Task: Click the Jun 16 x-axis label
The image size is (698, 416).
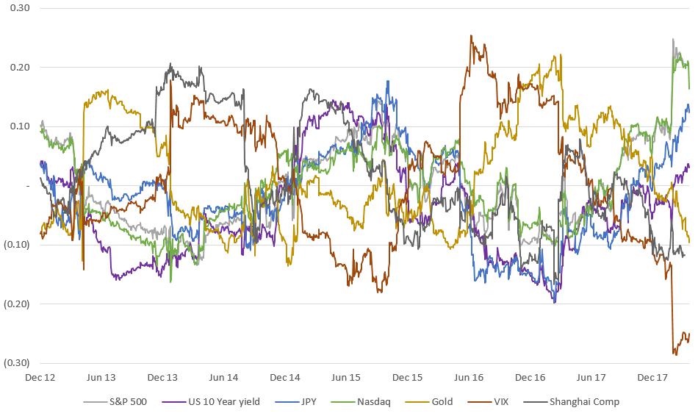Action: (469, 378)
